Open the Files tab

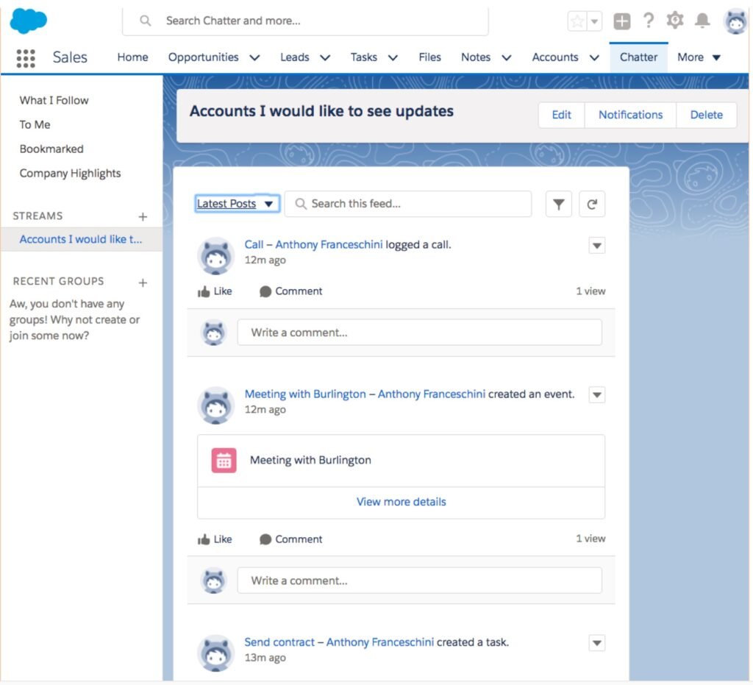pyautogui.click(x=429, y=57)
